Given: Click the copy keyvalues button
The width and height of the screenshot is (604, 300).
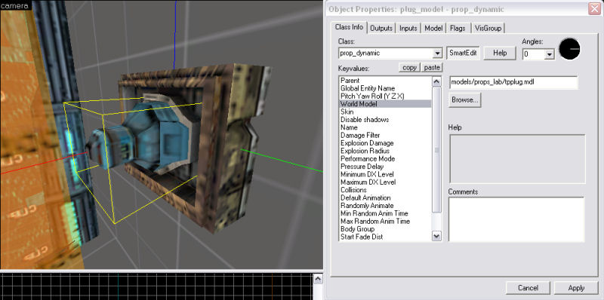Looking at the screenshot, I should tap(409, 67).
